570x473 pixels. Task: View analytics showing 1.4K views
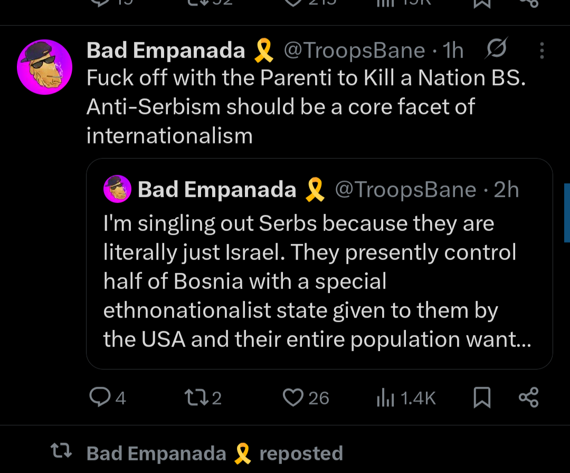coord(405,398)
